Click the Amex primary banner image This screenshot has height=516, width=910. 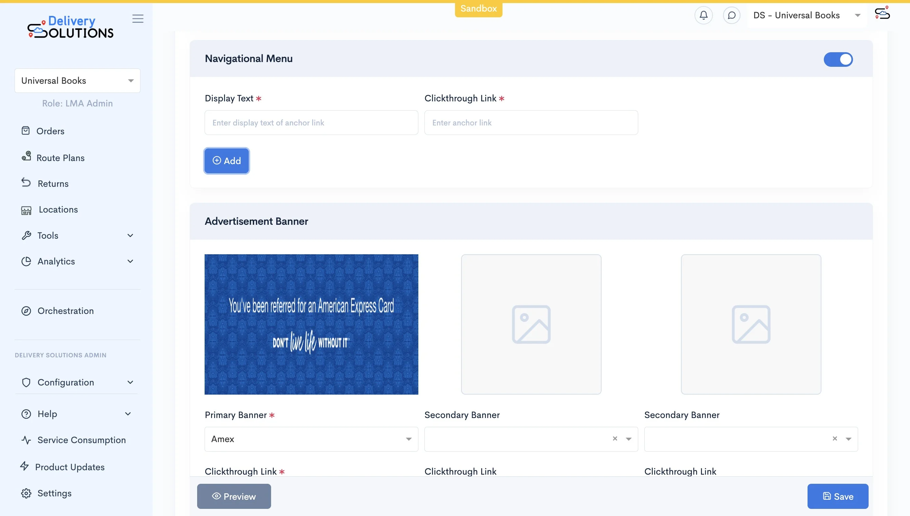pos(311,324)
